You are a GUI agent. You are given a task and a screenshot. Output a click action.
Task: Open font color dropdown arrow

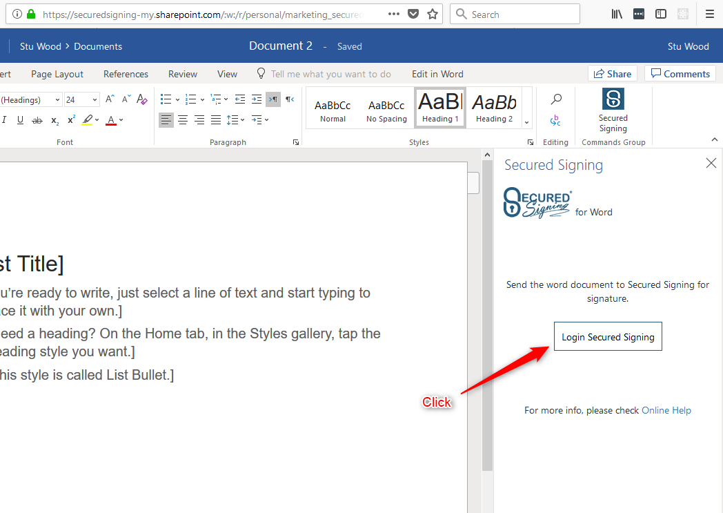click(x=121, y=120)
